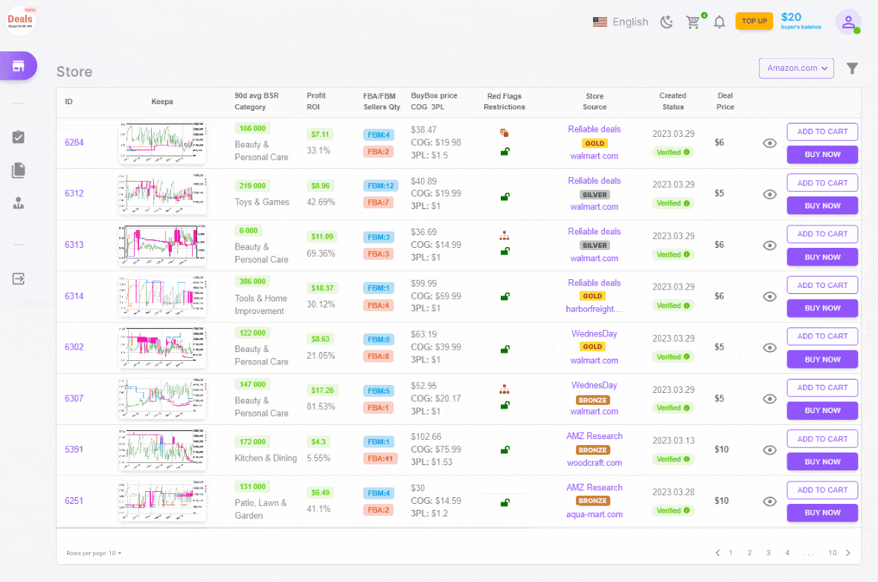Viewport: 878px width, 582px height.
Task: Open the Store sidebar icon
Action: click(x=19, y=66)
